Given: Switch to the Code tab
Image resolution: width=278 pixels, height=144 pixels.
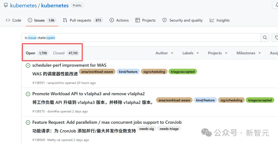Looking at the screenshot, I should coord(13,20).
